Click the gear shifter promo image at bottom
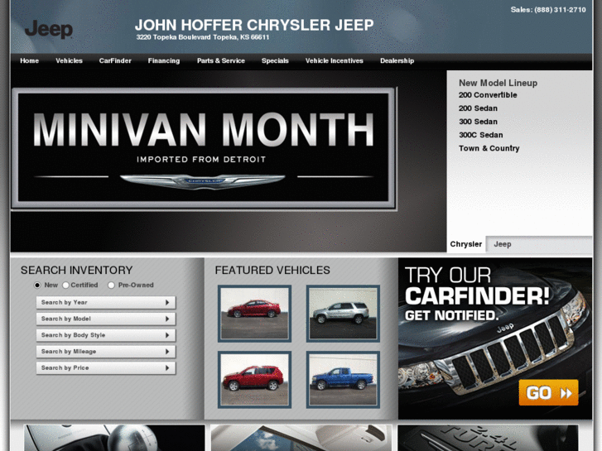Screen dimensions: 602x451 click(x=114, y=438)
